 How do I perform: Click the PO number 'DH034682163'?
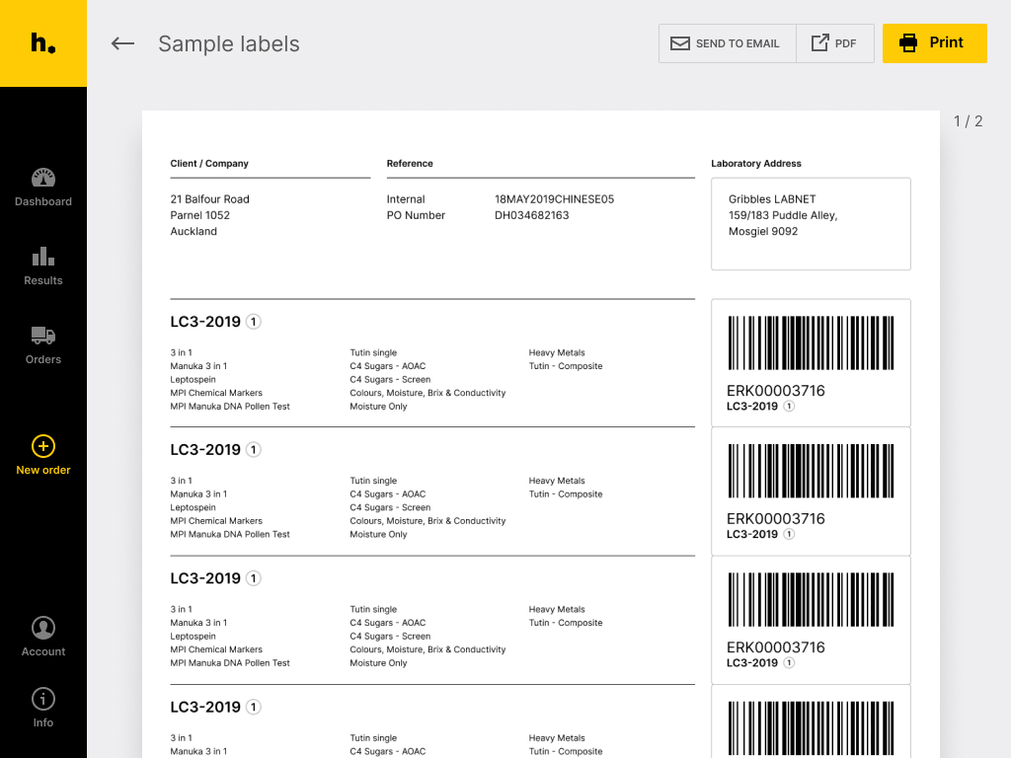click(531, 215)
